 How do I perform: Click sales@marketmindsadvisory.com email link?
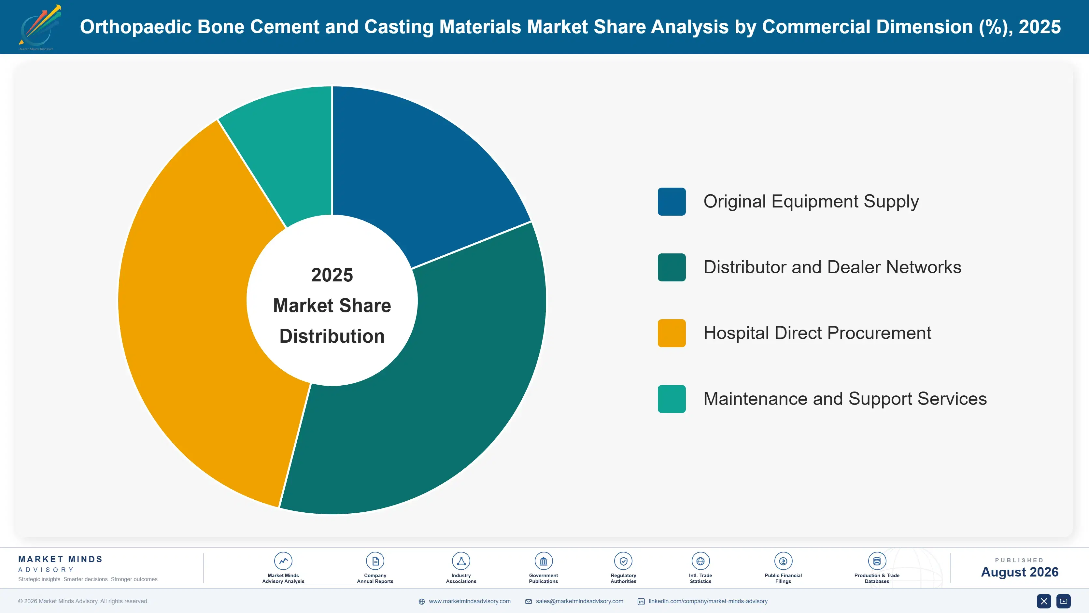[x=580, y=601]
